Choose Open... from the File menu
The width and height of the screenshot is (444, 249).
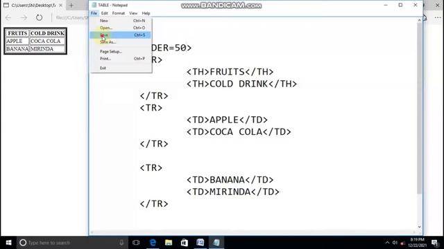(x=121, y=28)
